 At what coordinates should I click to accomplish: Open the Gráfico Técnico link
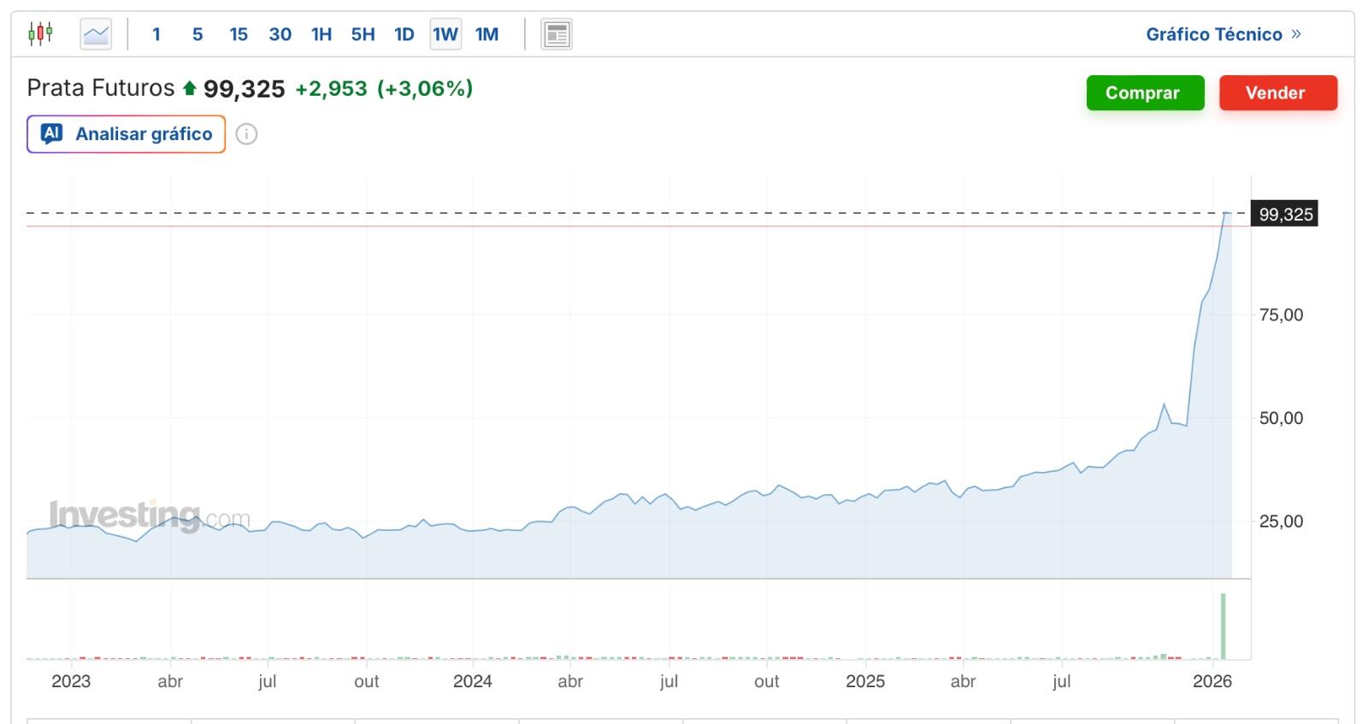click(1214, 34)
